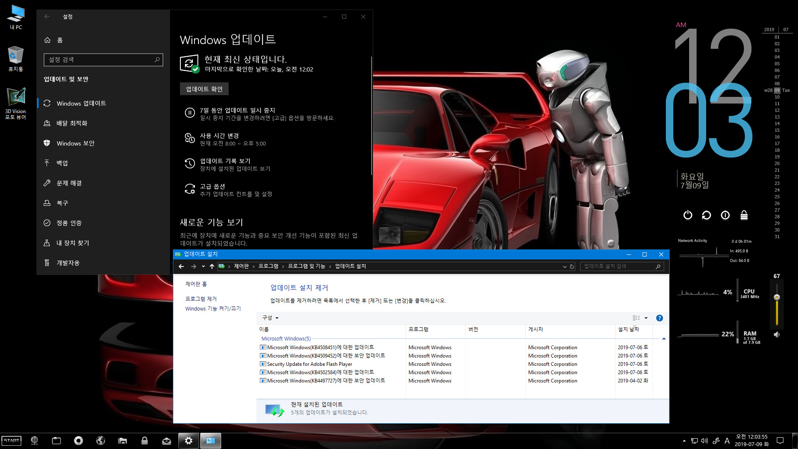The height and width of the screenshot is (449, 798).
Task: Expand the address bar history dropdown
Action: pos(564,266)
